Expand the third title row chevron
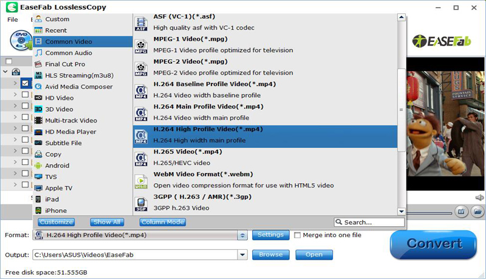This screenshot has width=486, height=279. pyautogui.click(x=15, y=106)
